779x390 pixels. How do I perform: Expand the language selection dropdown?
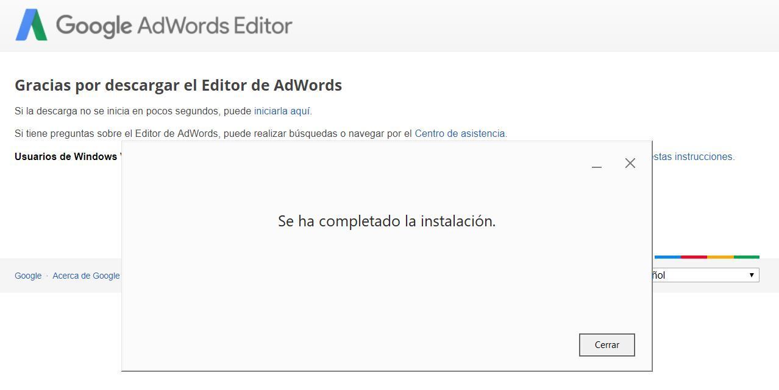coord(706,275)
